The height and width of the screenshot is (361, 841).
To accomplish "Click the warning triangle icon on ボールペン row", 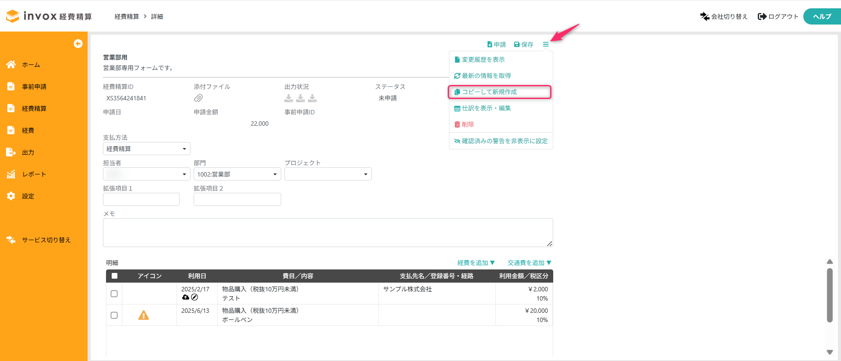I will (144, 315).
